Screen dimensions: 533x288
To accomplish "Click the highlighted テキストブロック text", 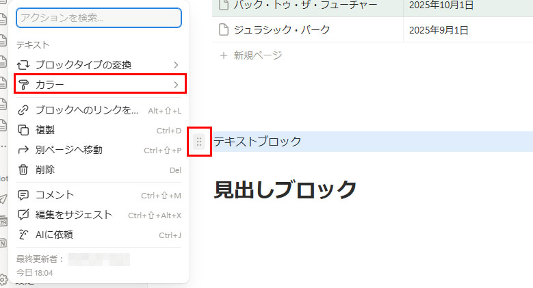I will click(x=257, y=142).
